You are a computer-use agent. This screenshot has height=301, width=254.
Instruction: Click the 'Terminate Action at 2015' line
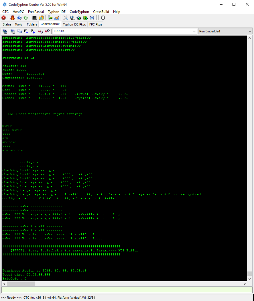[x=44, y=271]
